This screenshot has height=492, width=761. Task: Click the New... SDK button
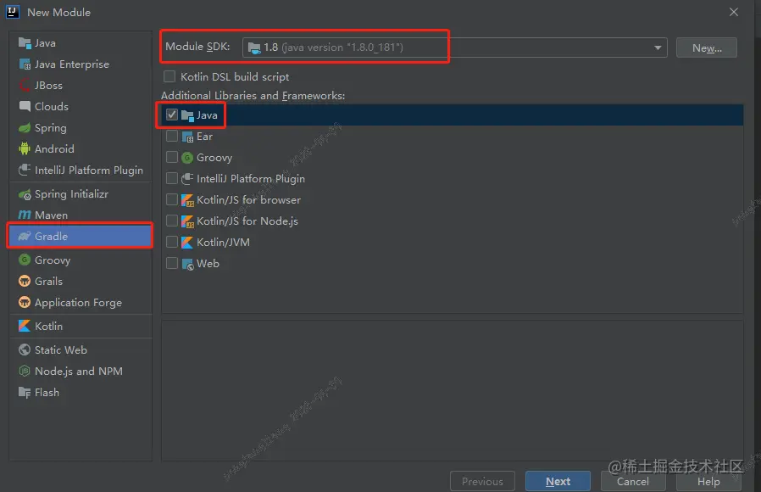click(x=707, y=48)
